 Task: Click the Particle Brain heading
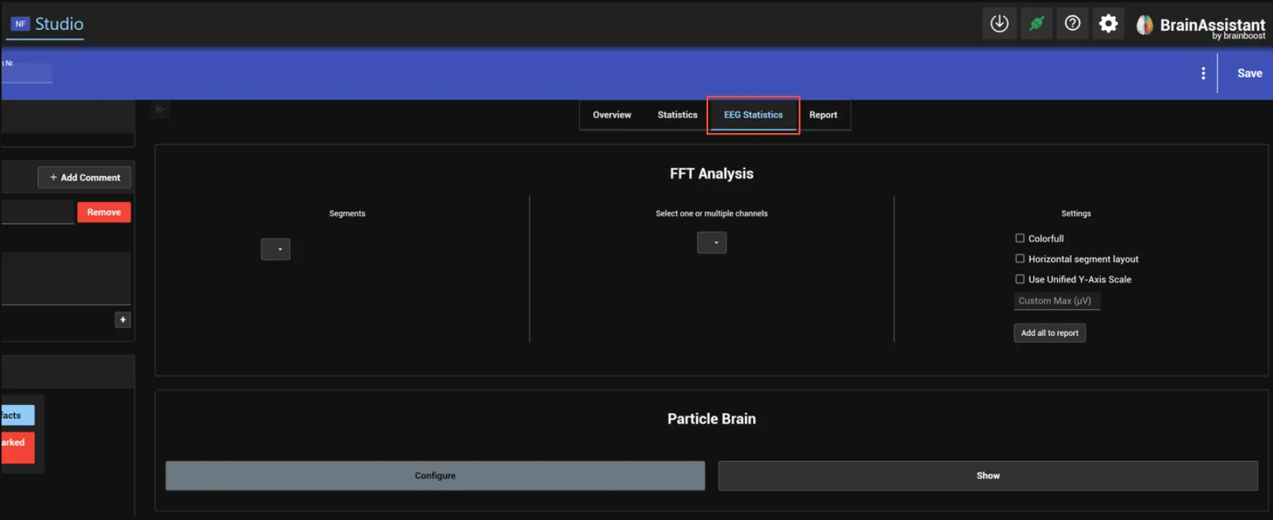712,419
